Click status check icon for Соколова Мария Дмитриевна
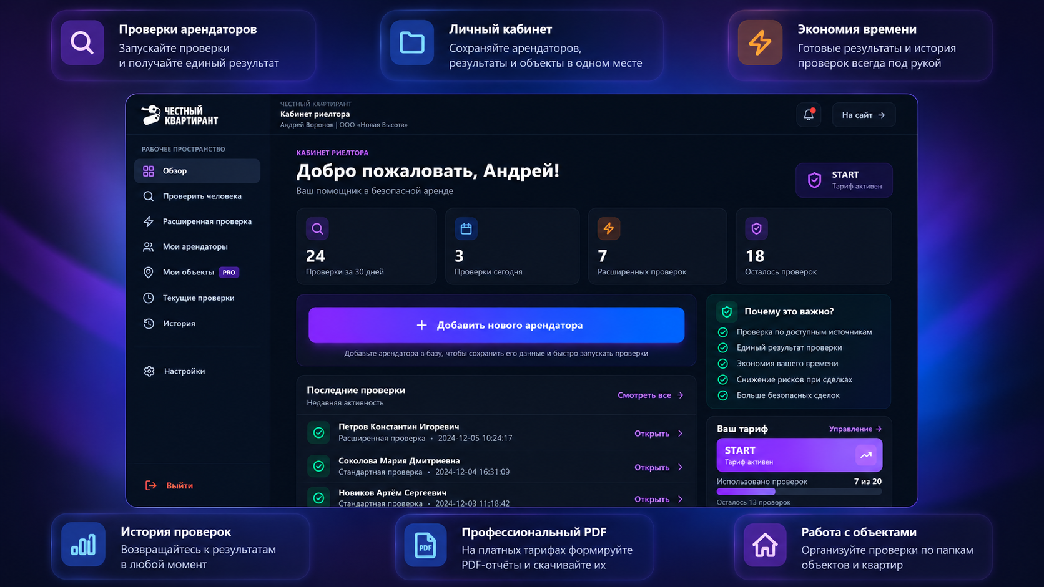The height and width of the screenshot is (587, 1044). 318,466
